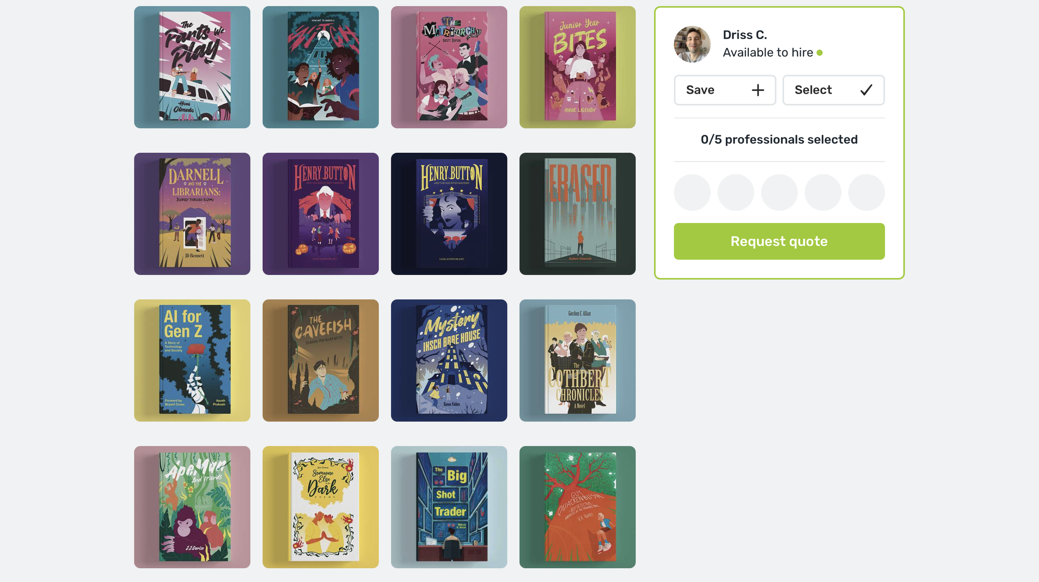Click the green availability status dot

click(819, 53)
